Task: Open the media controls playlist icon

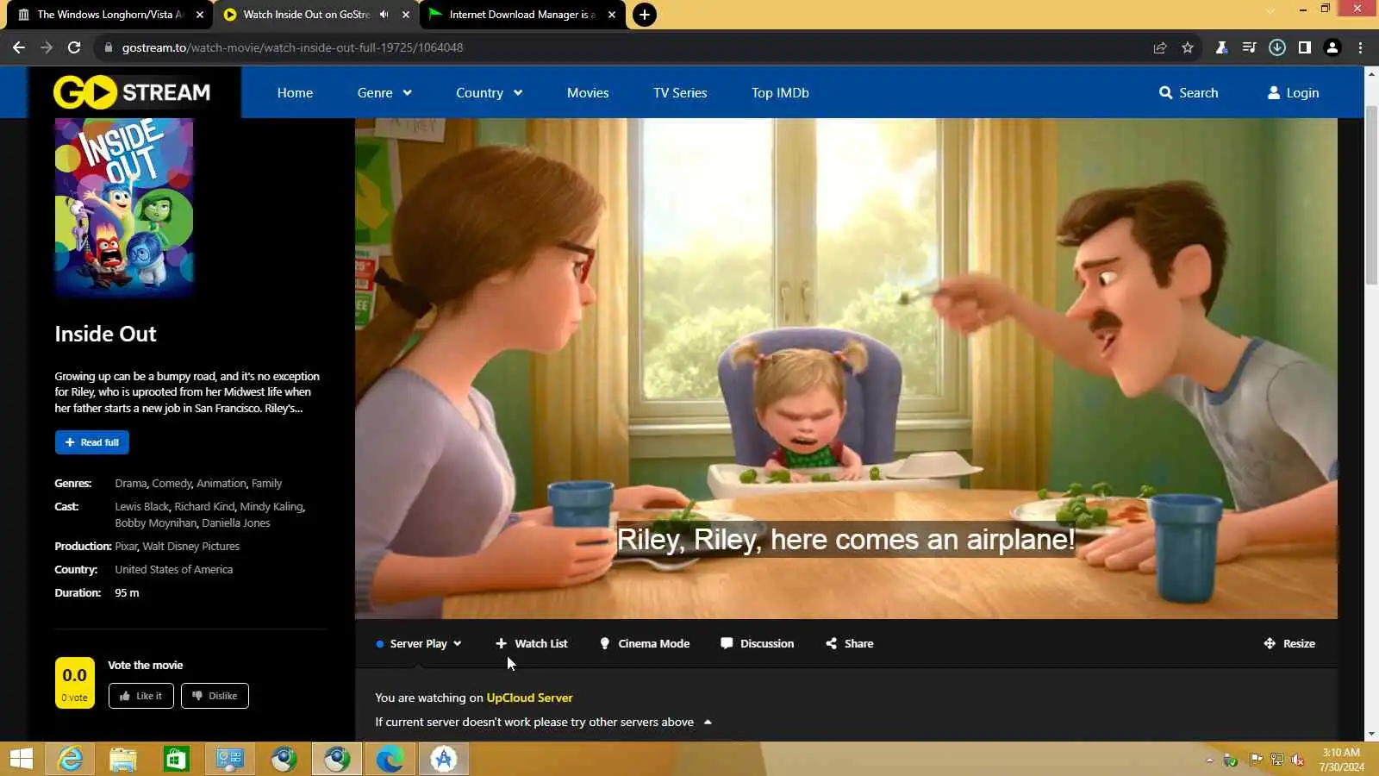Action: (1249, 47)
